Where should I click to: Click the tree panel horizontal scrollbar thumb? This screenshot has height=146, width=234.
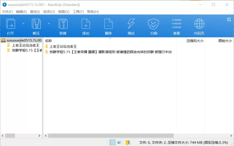(10, 135)
